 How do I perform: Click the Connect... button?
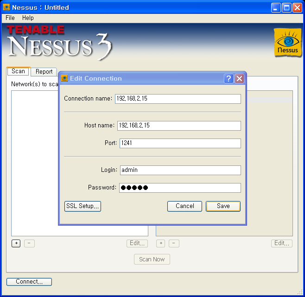click(x=29, y=282)
